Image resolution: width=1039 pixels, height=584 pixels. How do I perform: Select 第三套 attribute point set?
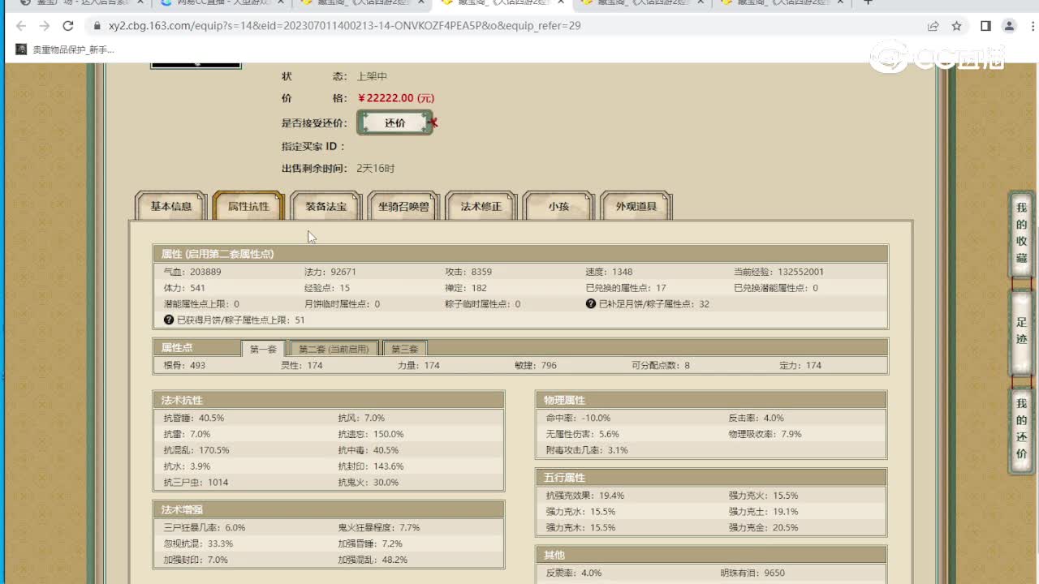pyautogui.click(x=404, y=349)
